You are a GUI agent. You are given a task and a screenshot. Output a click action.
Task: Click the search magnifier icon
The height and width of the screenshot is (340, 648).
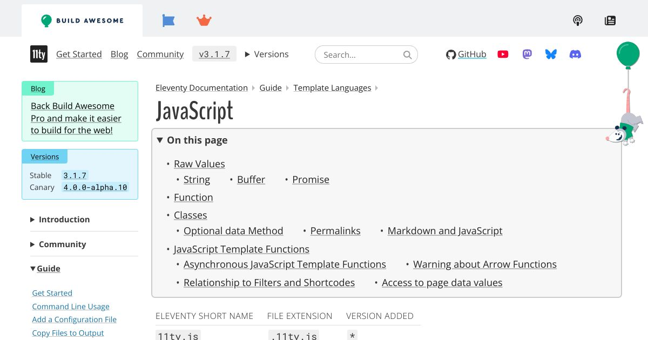tap(408, 55)
